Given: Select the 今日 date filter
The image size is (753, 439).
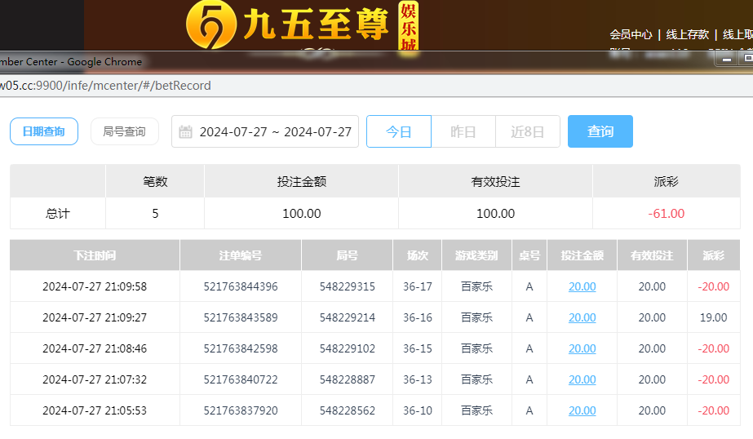Looking at the screenshot, I should (x=398, y=131).
